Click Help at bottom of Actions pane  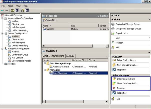(x=118, y=99)
